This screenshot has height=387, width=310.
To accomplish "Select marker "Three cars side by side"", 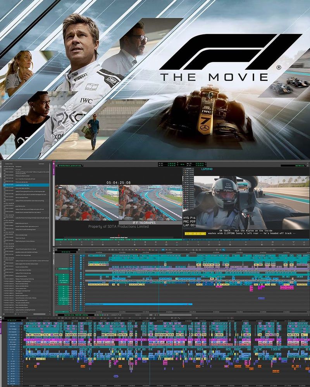I will [x=26, y=182].
